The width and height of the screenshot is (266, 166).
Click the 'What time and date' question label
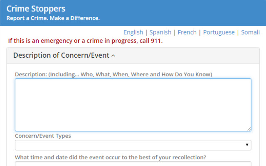(111, 157)
